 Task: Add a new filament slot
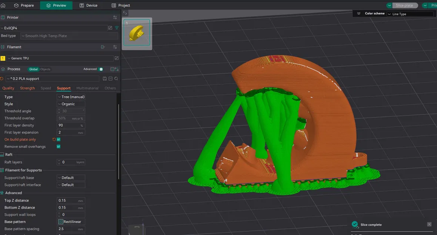[103, 47]
